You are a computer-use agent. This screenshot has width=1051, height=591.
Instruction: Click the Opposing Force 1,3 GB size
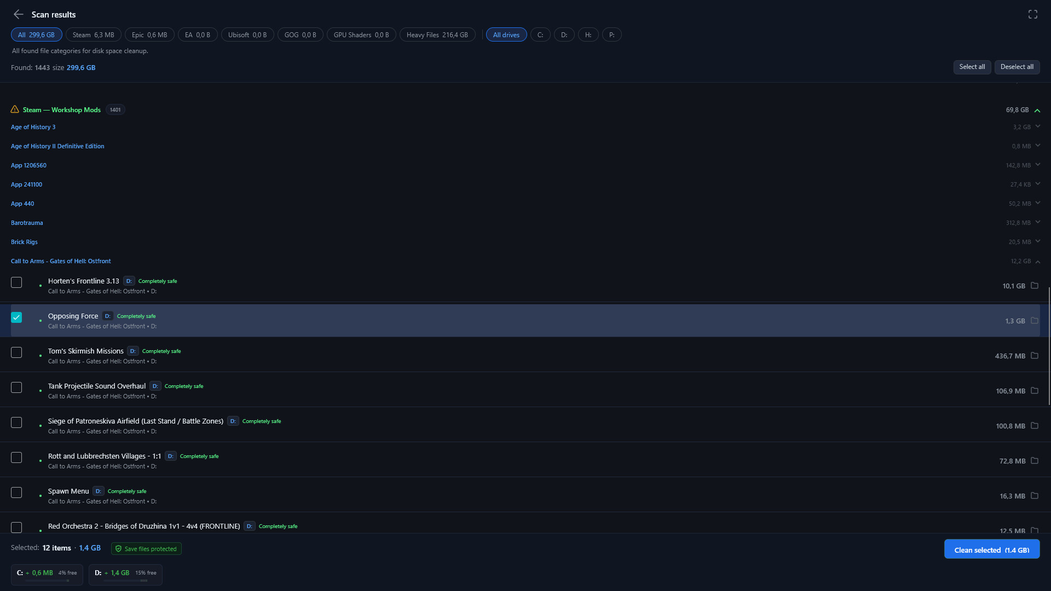point(1015,321)
